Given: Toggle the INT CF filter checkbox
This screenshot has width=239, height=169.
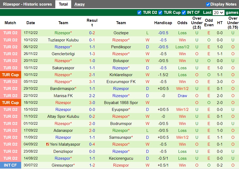Looking at the screenshot, I should [x=184, y=12].
